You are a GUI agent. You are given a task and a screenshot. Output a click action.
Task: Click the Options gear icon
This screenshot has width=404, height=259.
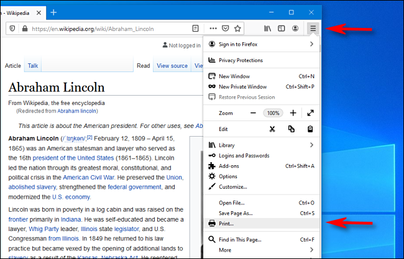click(212, 176)
